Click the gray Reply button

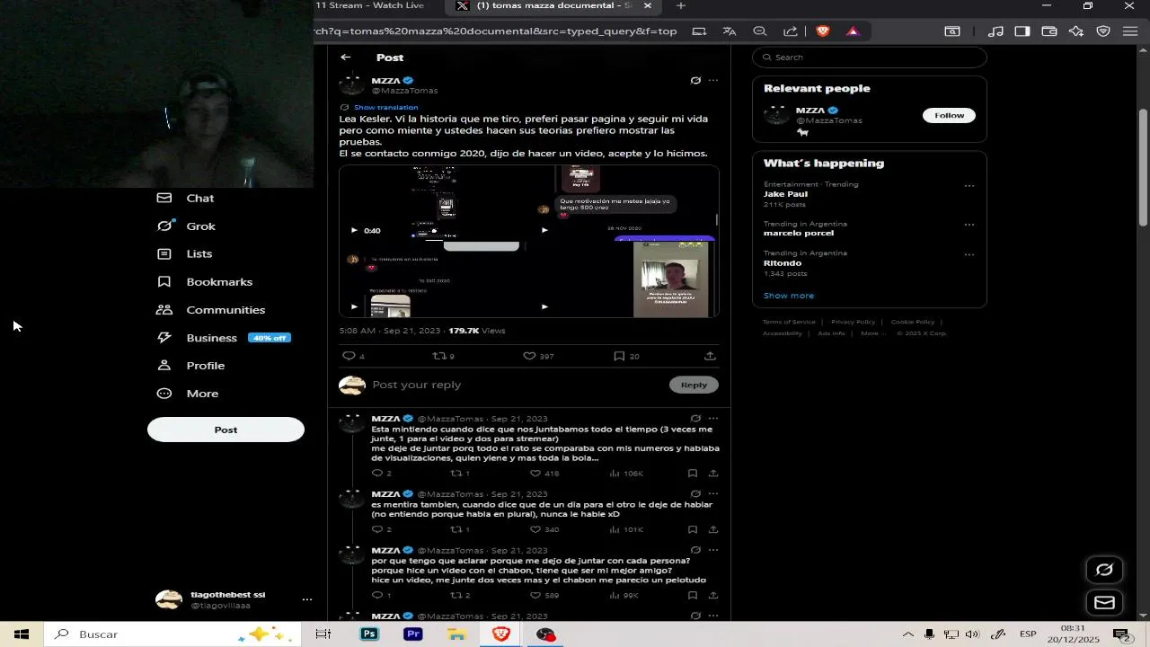tap(694, 385)
